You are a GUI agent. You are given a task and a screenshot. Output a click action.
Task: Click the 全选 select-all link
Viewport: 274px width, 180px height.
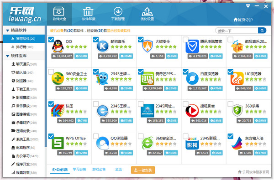coord(118,170)
